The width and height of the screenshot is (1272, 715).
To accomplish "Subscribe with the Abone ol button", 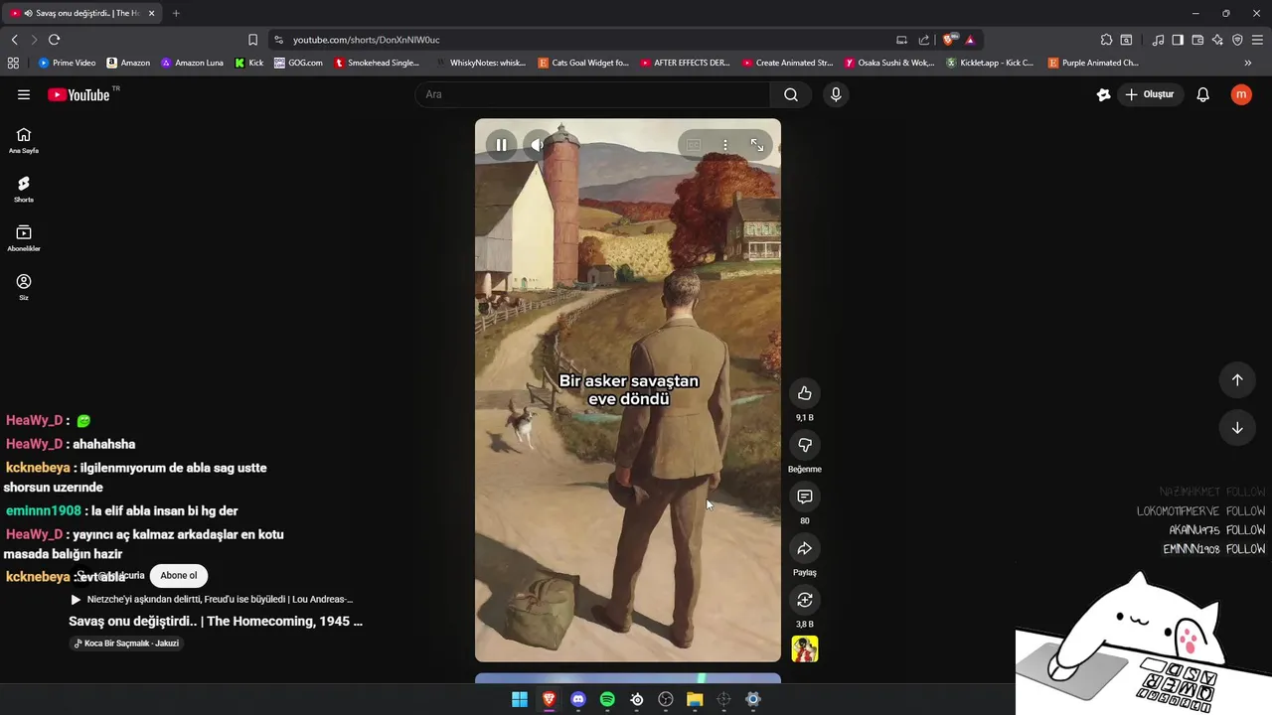I will 179,575.
